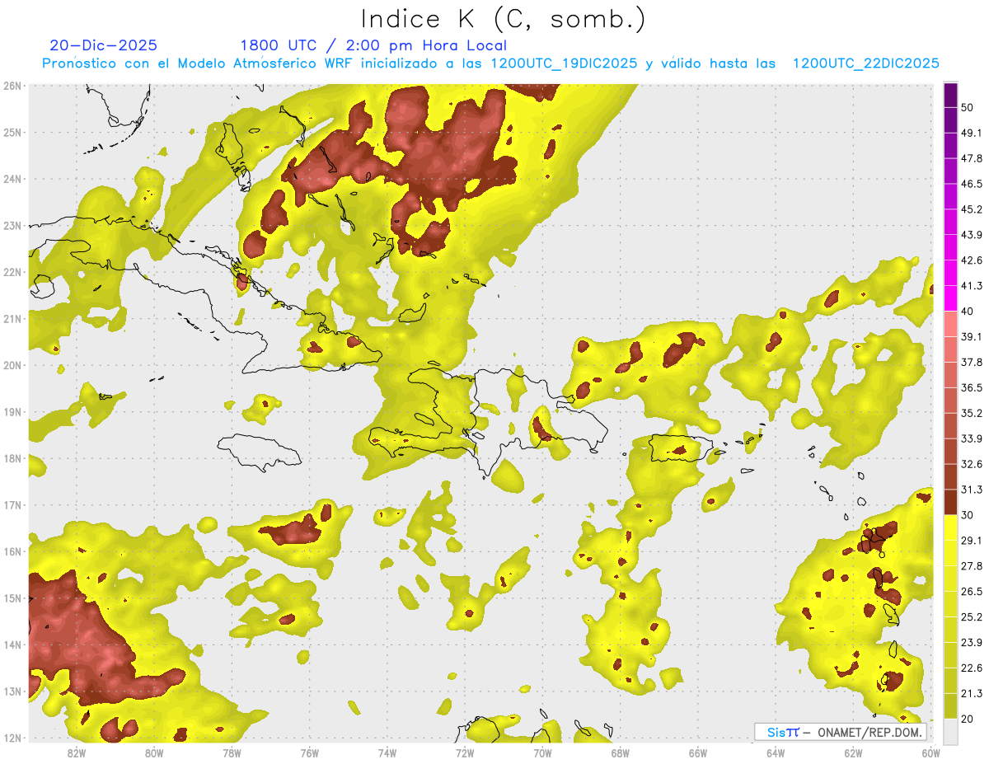Click the 12N latitude axis label
The width and height of the screenshot is (989, 764).
coord(12,738)
